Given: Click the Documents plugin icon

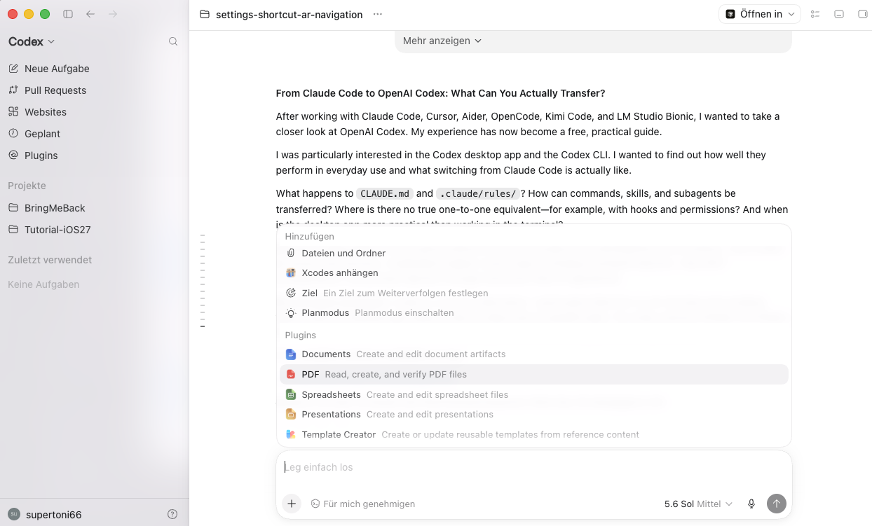Looking at the screenshot, I should point(291,354).
